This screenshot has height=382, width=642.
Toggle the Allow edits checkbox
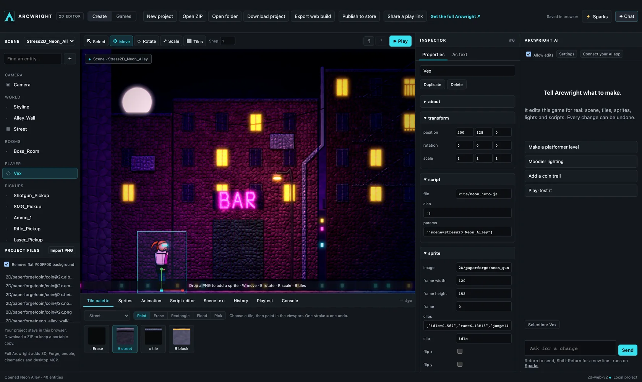(529, 54)
